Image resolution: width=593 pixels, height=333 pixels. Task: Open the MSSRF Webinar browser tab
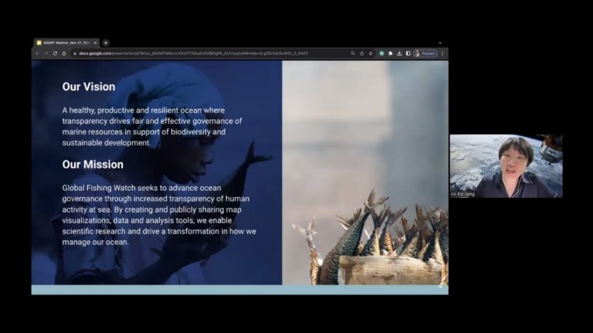click(x=66, y=42)
